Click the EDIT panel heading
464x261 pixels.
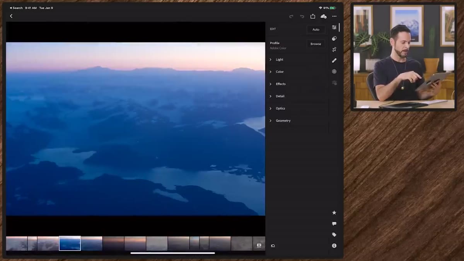[273, 29]
